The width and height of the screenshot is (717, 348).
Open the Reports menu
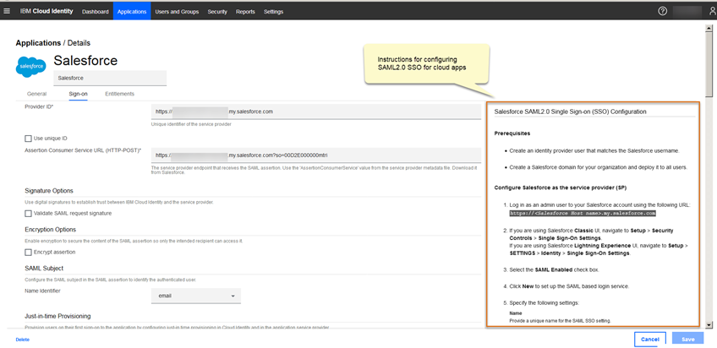coord(245,12)
